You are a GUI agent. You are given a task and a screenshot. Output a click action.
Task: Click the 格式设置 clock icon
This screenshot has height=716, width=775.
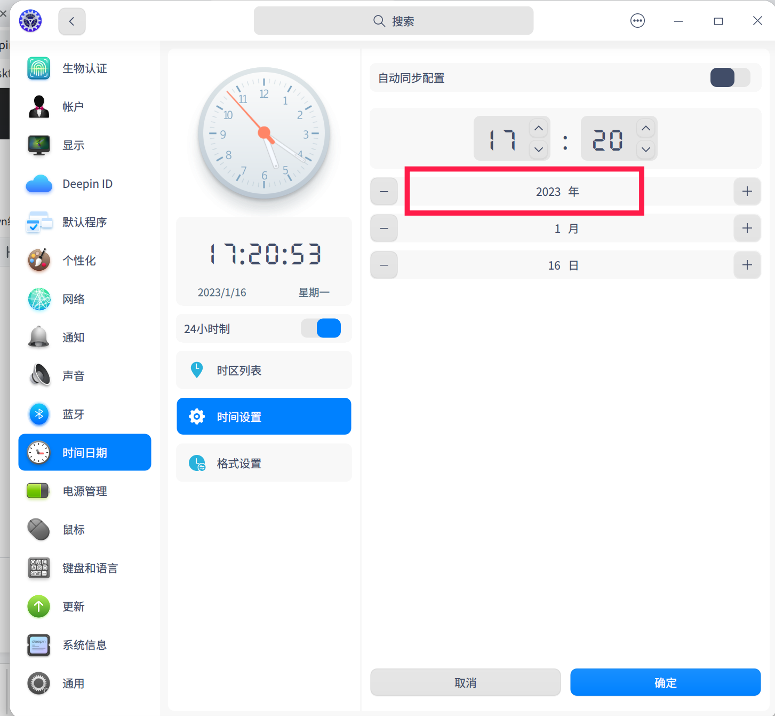[197, 463]
